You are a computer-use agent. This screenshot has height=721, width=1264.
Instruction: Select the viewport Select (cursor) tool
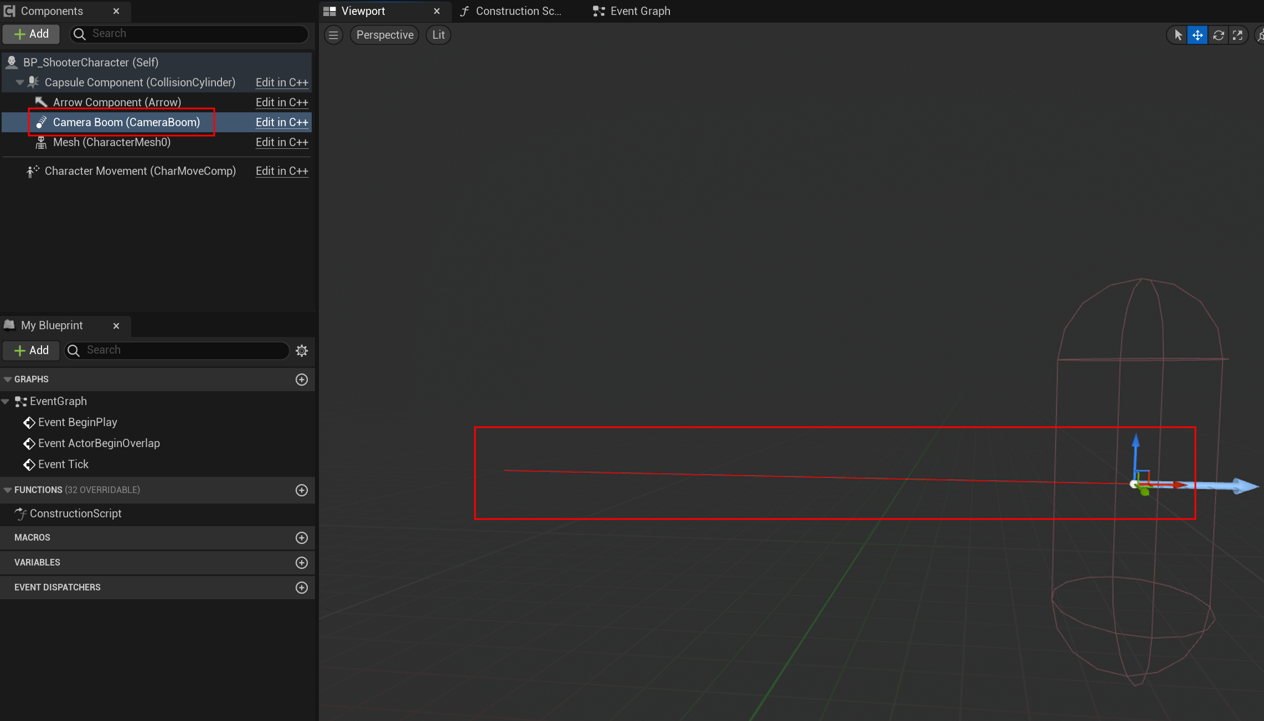pos(1178,35)
